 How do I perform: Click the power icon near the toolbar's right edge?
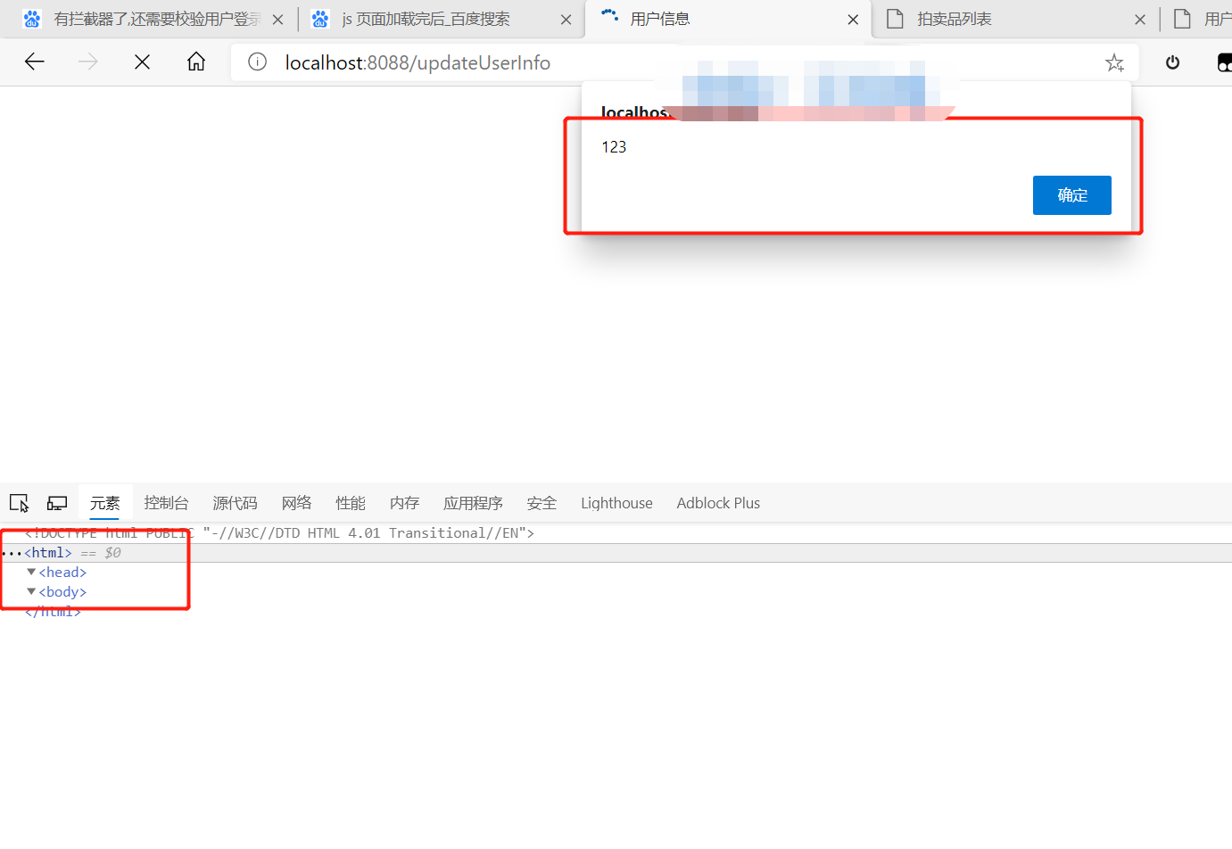click(1171, 62)
